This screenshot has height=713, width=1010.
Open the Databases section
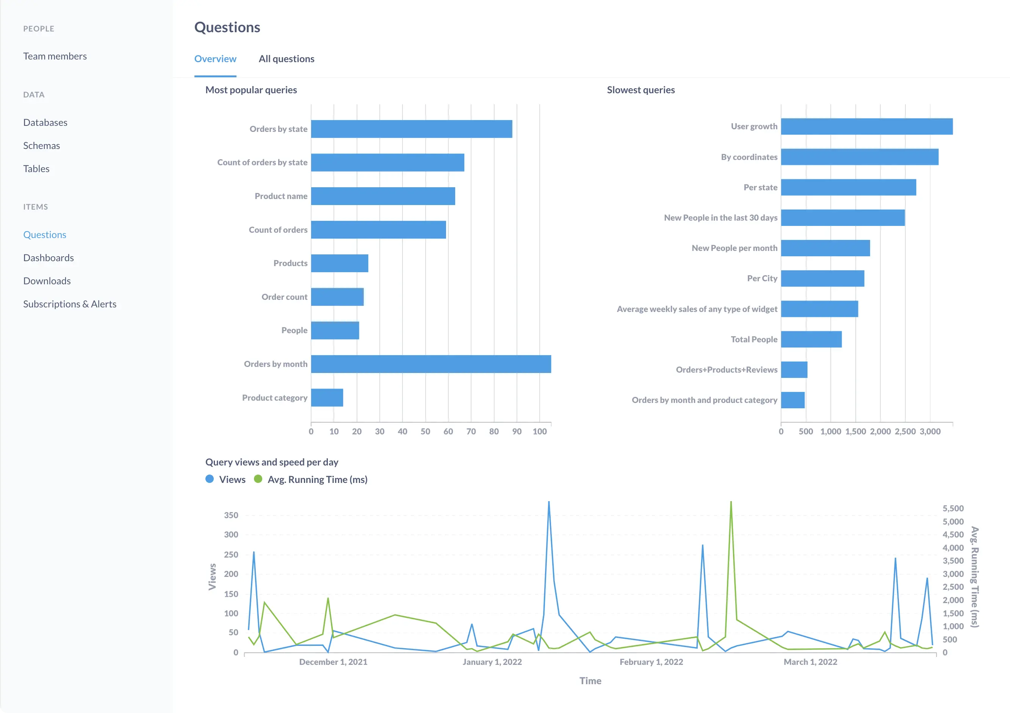(45, 122)
